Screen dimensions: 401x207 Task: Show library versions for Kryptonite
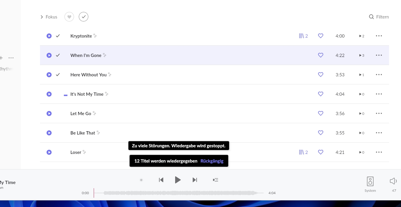pos(303,36)
